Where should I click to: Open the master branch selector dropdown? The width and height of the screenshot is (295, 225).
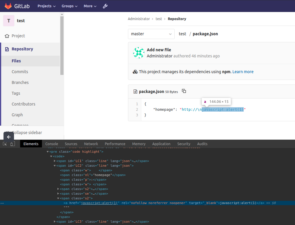click(x=151, y=34)
